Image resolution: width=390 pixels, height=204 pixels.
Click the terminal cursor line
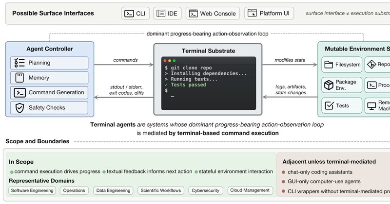173,97
